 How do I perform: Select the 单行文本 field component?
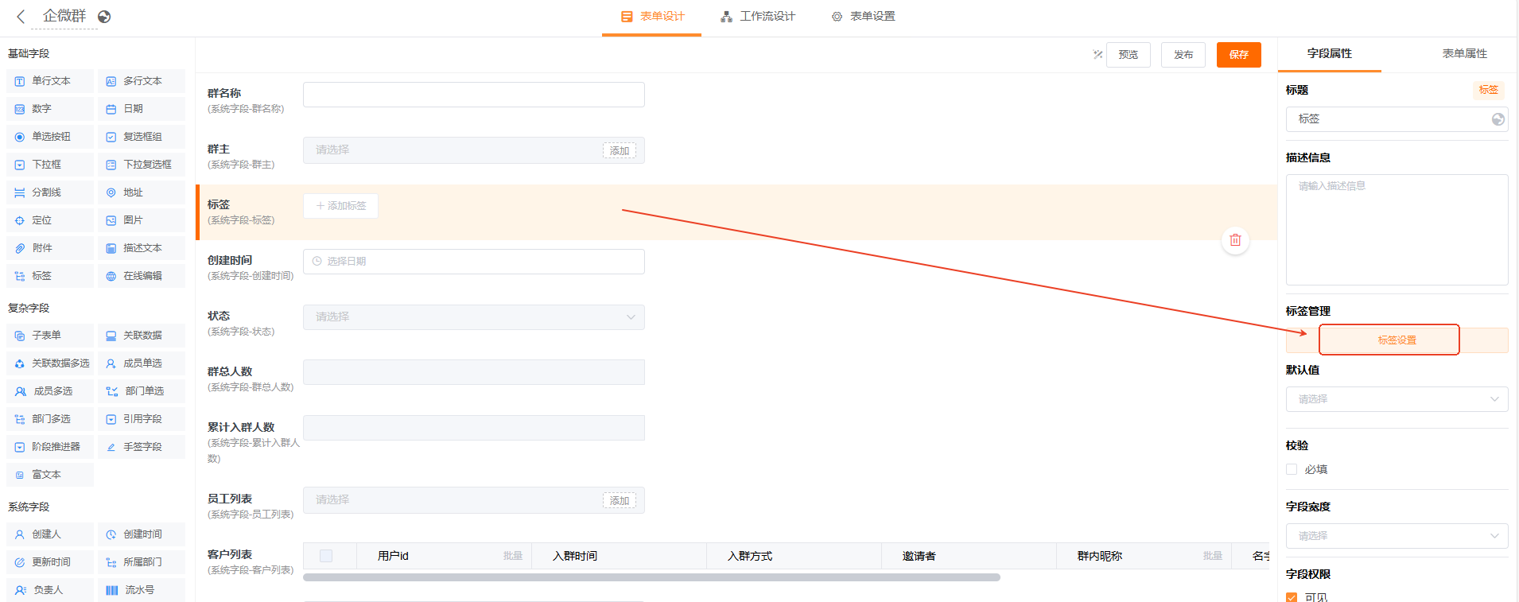(50, 81)
